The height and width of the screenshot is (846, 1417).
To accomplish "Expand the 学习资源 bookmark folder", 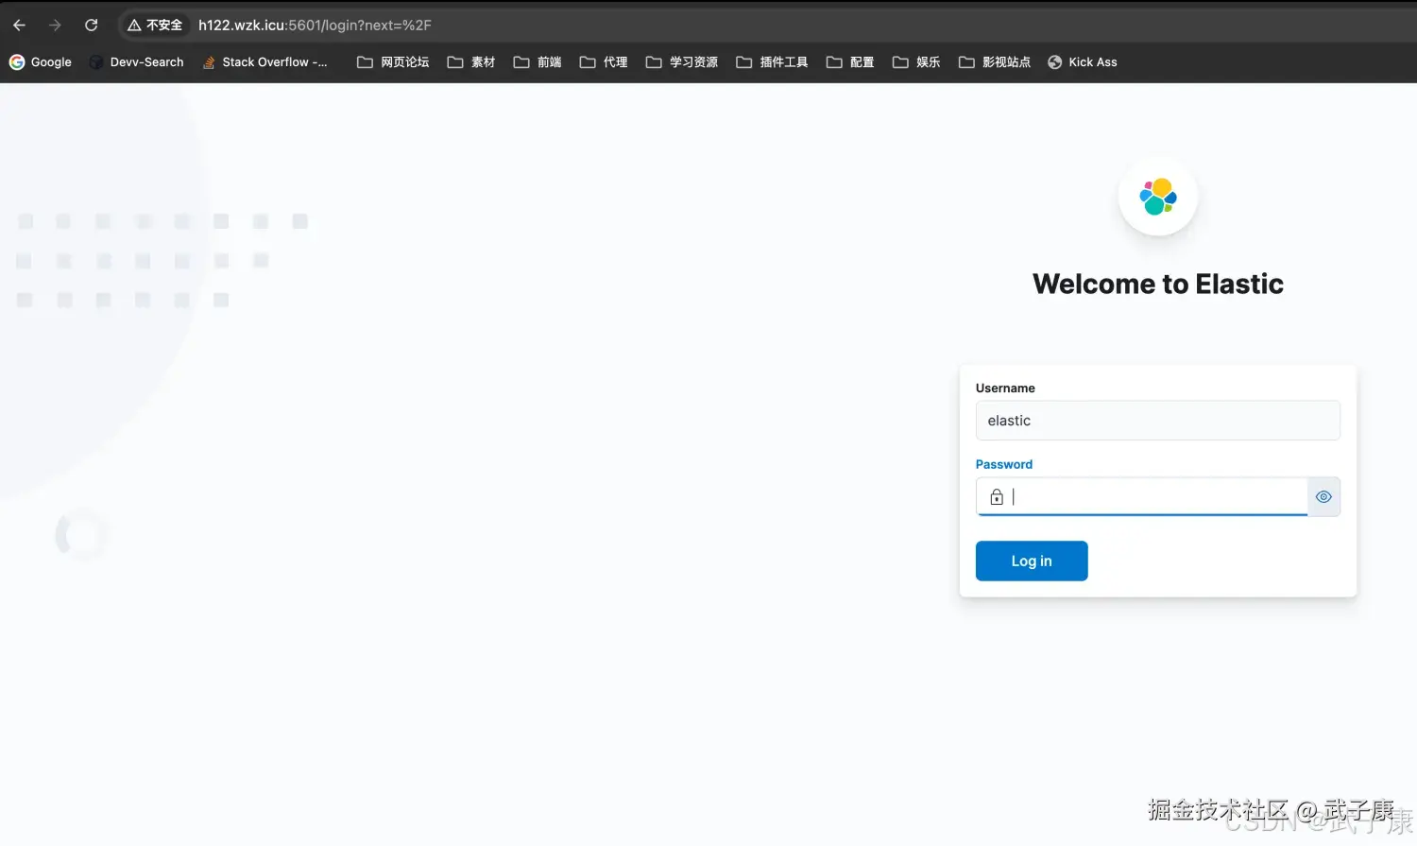I will point(681,62).
